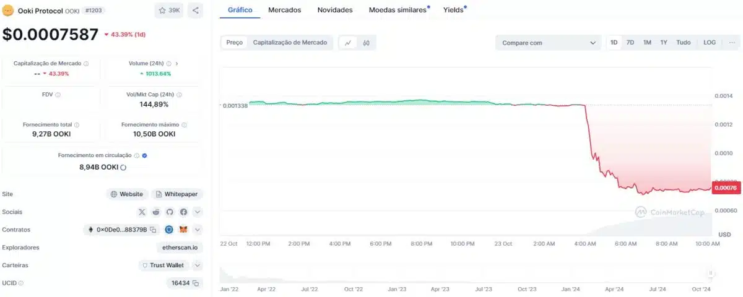
Task: Add token to MetaMask via fox icon
Action: pyautogui.click(x=183, y=230)
